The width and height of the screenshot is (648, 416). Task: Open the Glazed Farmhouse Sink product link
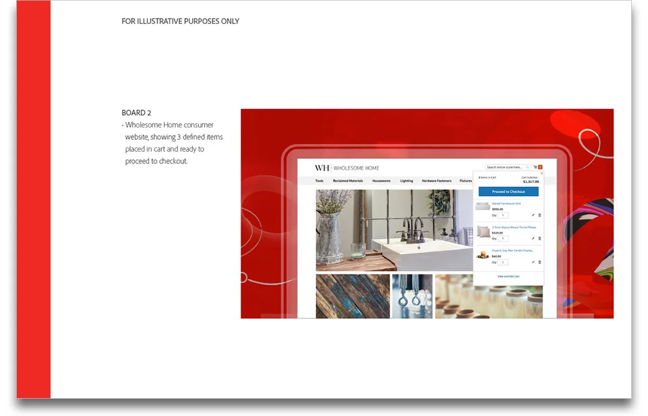(x=506, y=204)
